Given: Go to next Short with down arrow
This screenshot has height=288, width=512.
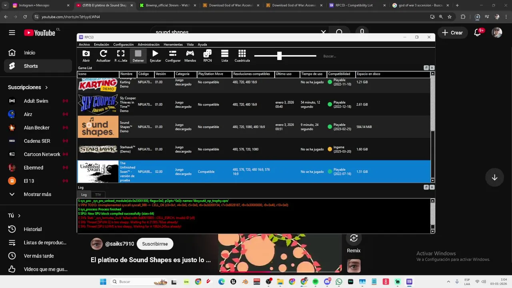Looking at the screenshot, I should [494, 178].
